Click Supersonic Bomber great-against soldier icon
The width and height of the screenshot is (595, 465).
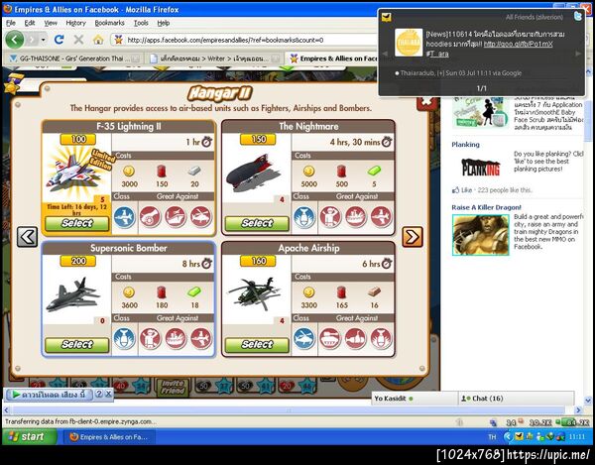(x=151, y=338)
